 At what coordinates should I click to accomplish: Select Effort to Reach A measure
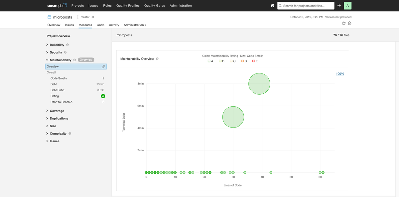[76, 102]
